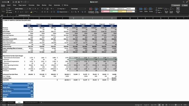Viewport: 189px width, 106px height.
Task: Click the Share button
Action: 185,5
